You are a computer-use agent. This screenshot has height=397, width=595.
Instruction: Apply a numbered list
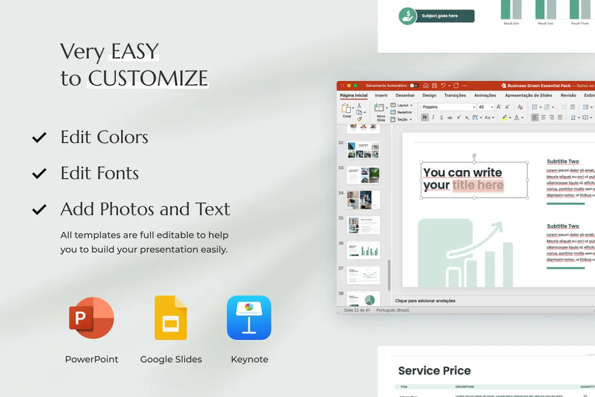pyautogui.click(x=547, y=107)
